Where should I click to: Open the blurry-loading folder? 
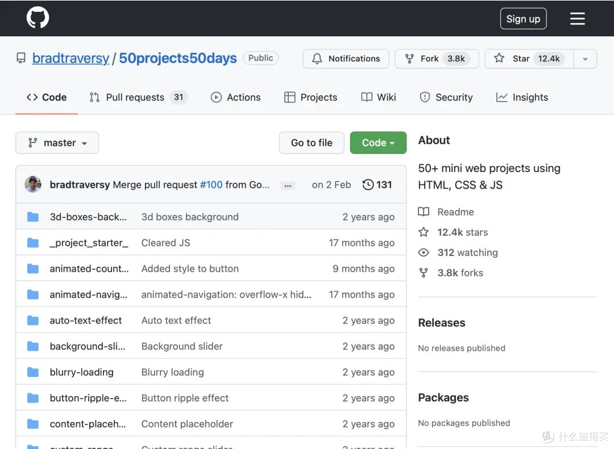81,372
